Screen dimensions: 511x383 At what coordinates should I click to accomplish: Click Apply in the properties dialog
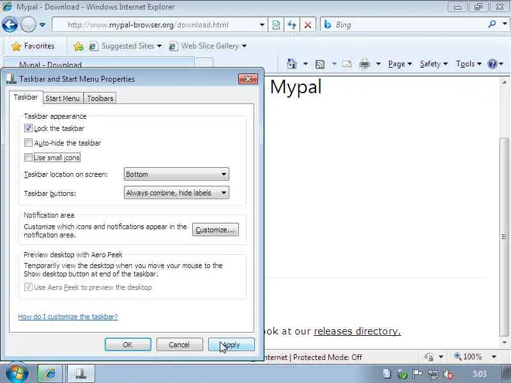pos(231,345)
